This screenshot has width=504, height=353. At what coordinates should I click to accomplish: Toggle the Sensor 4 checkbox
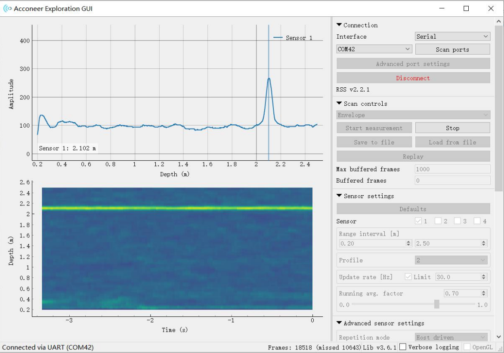477,221
